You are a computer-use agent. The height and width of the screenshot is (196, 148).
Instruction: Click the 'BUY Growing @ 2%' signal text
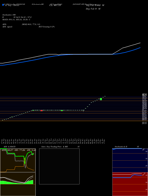tap(46, 27)
